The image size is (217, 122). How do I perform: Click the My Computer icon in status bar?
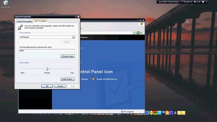[x=122, y=111]
